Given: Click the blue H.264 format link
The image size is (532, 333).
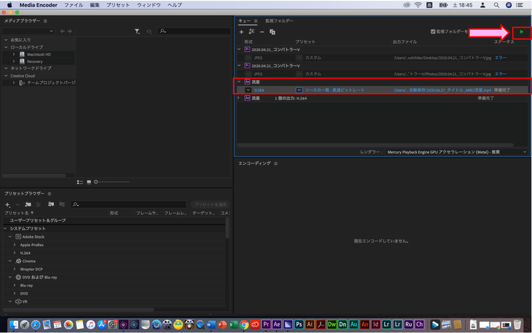Looking at the screenshot, I should tap(259, 90).
